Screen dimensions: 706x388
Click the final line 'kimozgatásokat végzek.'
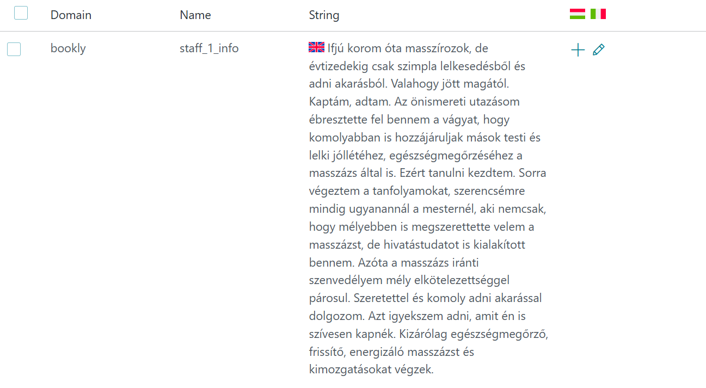pyautogui.click(x=371, y=369)
